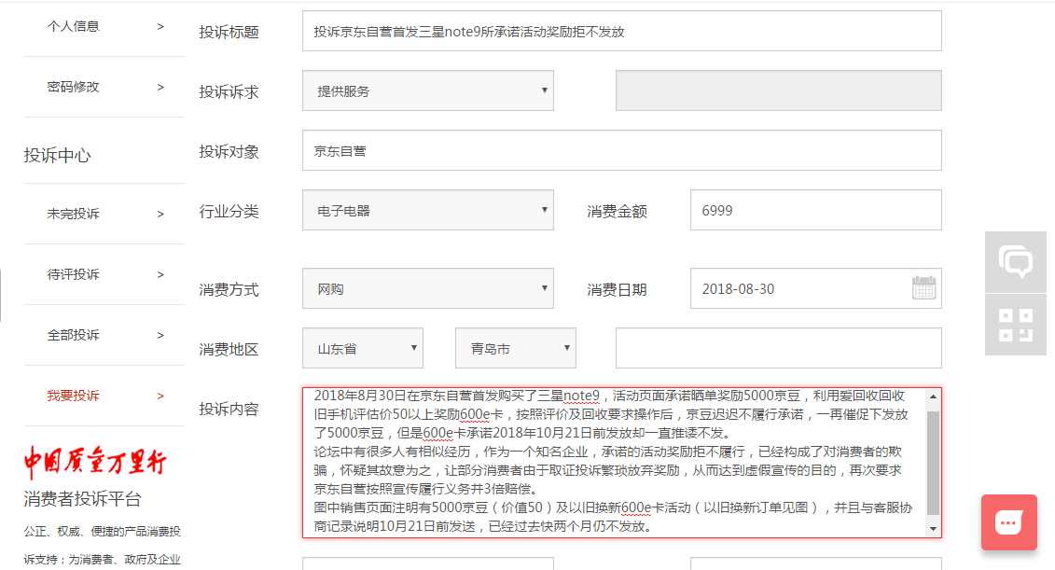
Task: Click the empty address field after 青岛市
Action: click(x=779, y=348)
